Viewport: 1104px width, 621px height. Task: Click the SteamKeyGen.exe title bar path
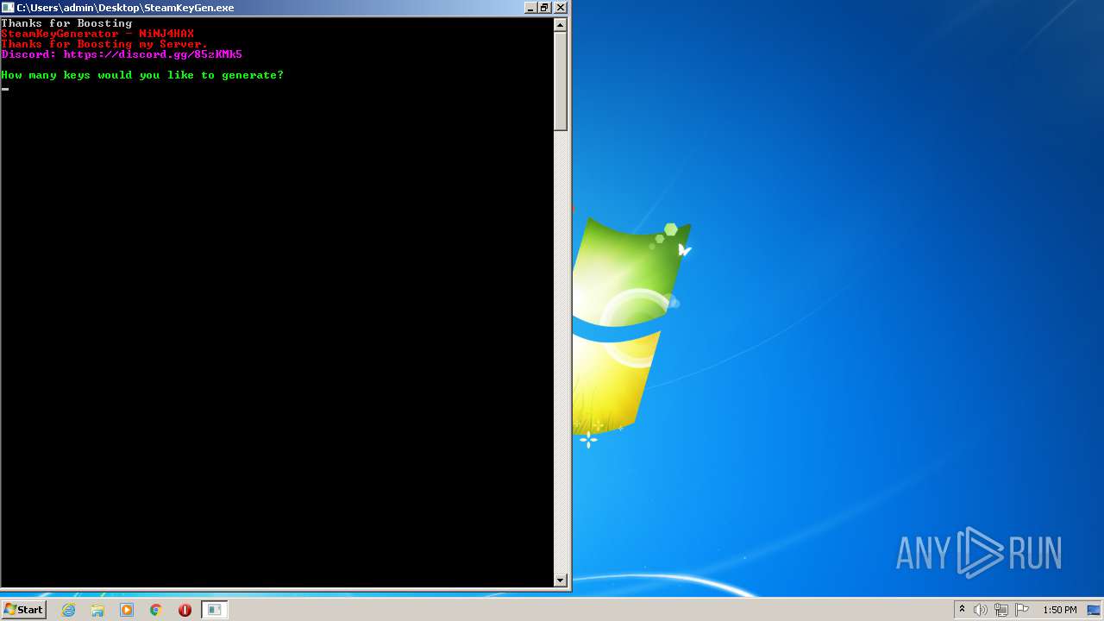(125, 7)
